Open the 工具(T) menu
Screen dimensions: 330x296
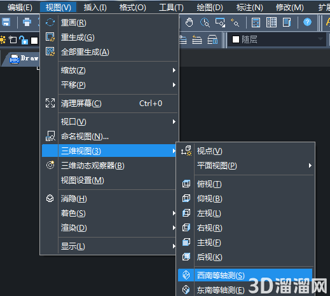[171, 8]
